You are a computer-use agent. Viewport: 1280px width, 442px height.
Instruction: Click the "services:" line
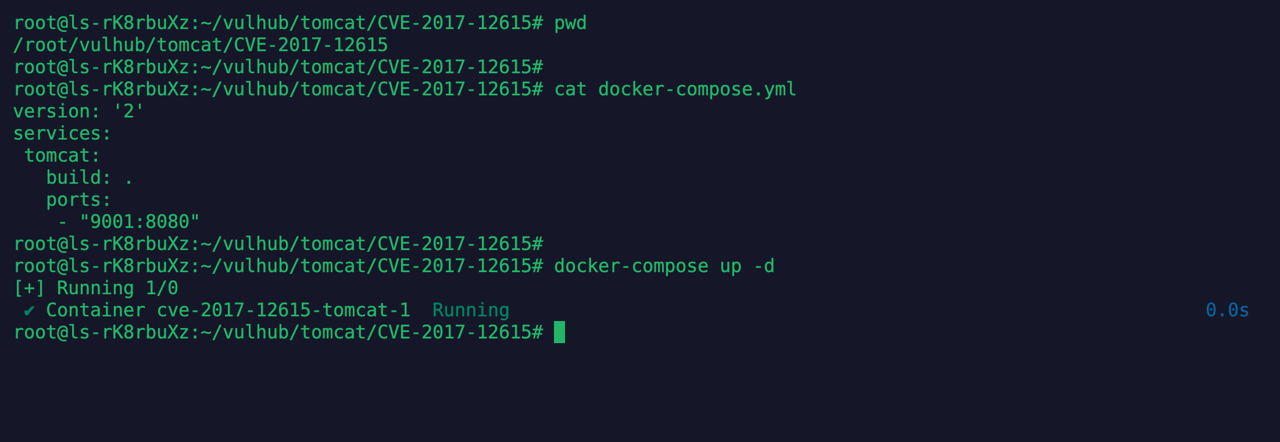tap(62, 134)
